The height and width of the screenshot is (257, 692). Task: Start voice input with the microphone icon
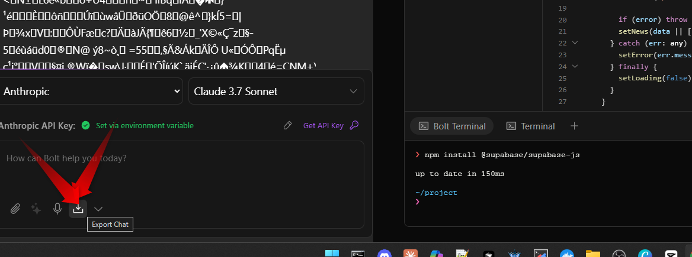click(57, 209)
